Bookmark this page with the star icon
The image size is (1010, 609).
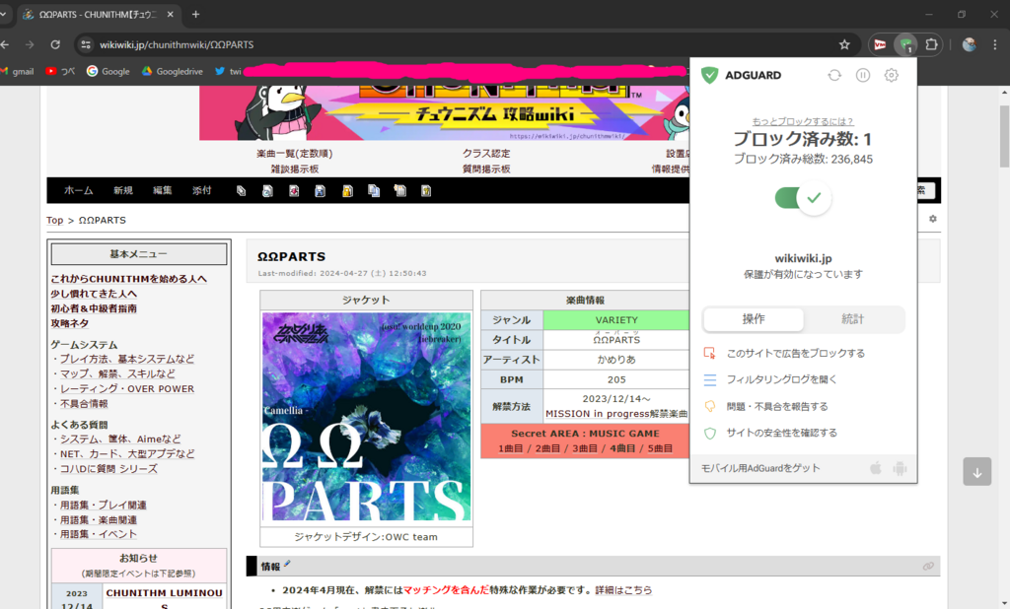point(844,44)
